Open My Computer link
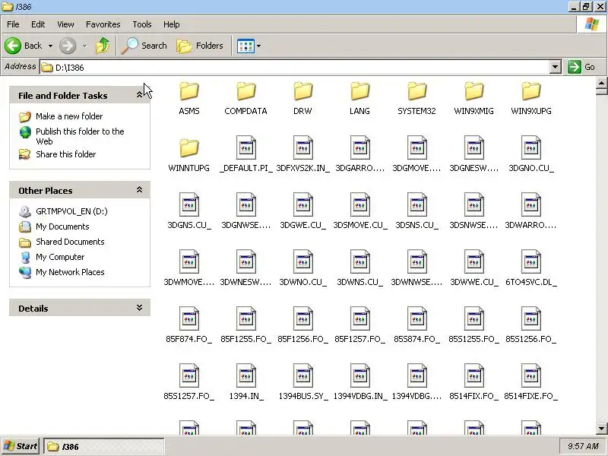Screen dimensions: 608x456 click(60, 257)
